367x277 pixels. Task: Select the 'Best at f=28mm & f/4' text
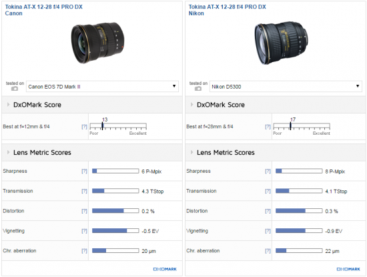click(210, 126)
